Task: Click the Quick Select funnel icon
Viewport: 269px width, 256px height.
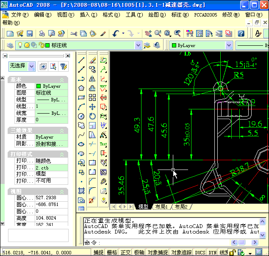Action: 63,67
